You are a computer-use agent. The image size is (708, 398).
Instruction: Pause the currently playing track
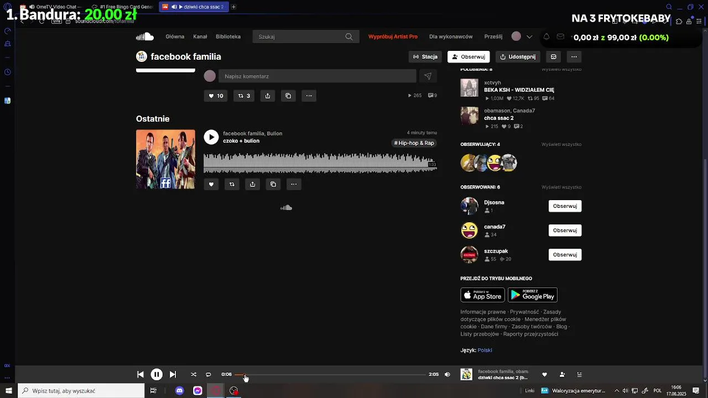[157, 374]
